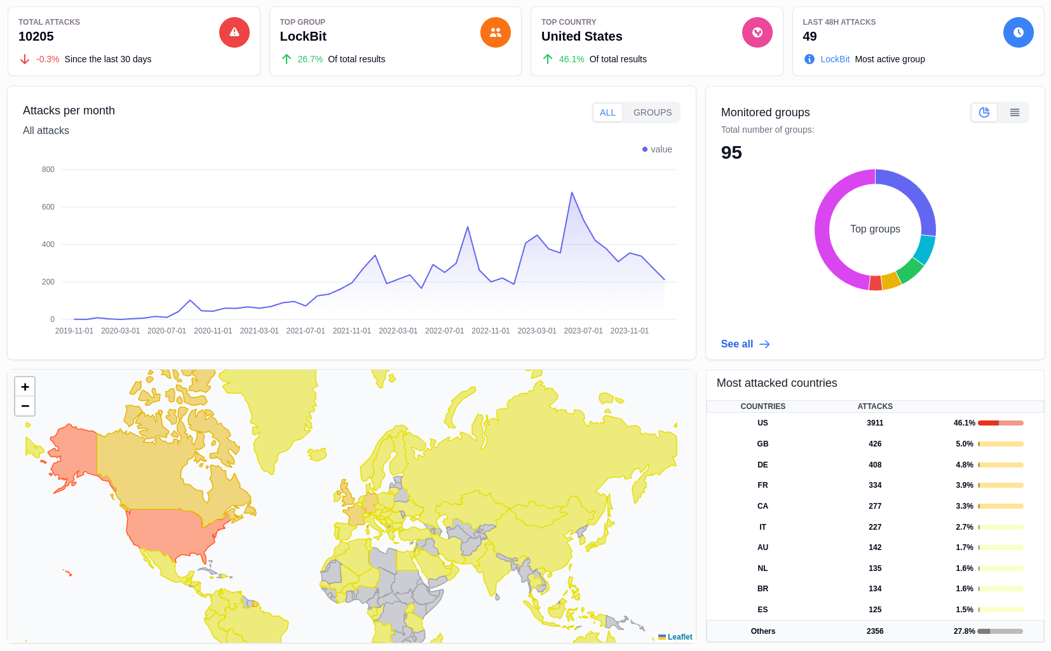Click the last 48H attacks count 49
The width and height of the screenshot is (1051, 651).
(x=810, y=36)
